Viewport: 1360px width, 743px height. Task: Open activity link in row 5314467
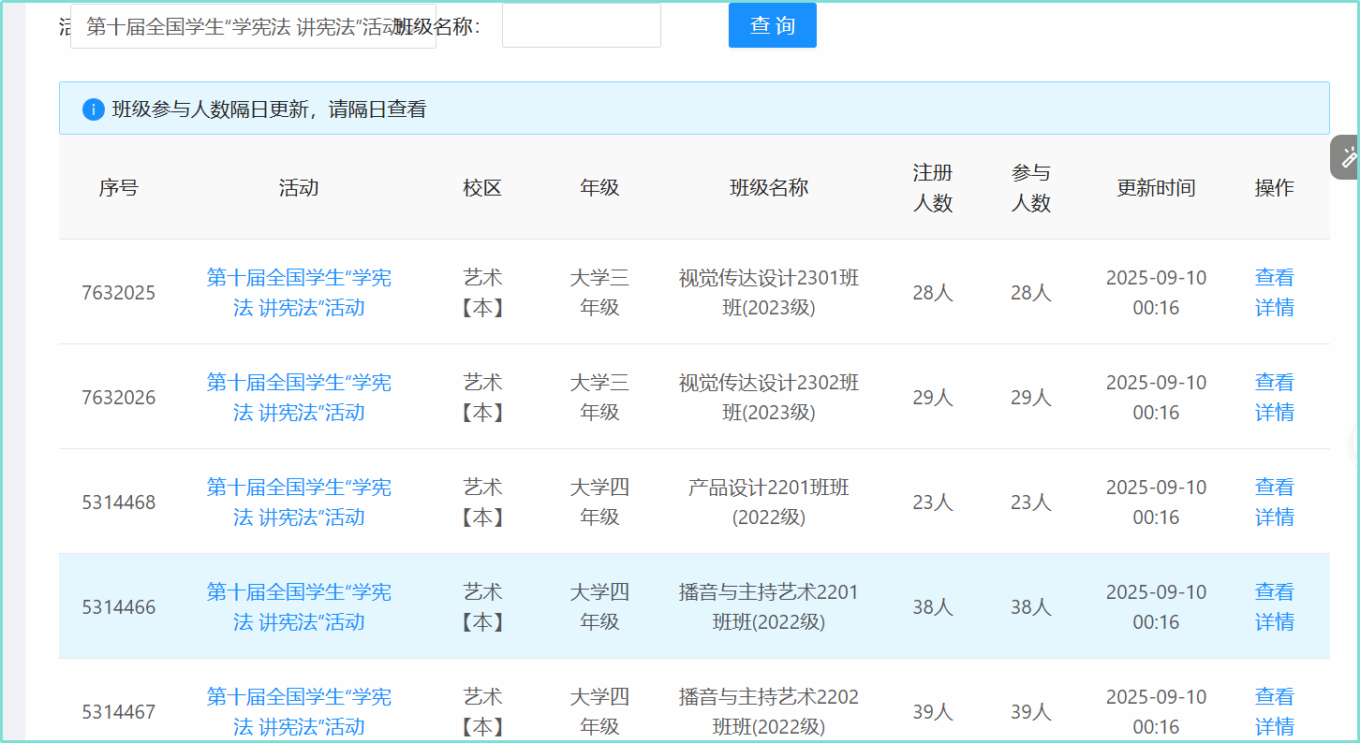pos(299,711)
